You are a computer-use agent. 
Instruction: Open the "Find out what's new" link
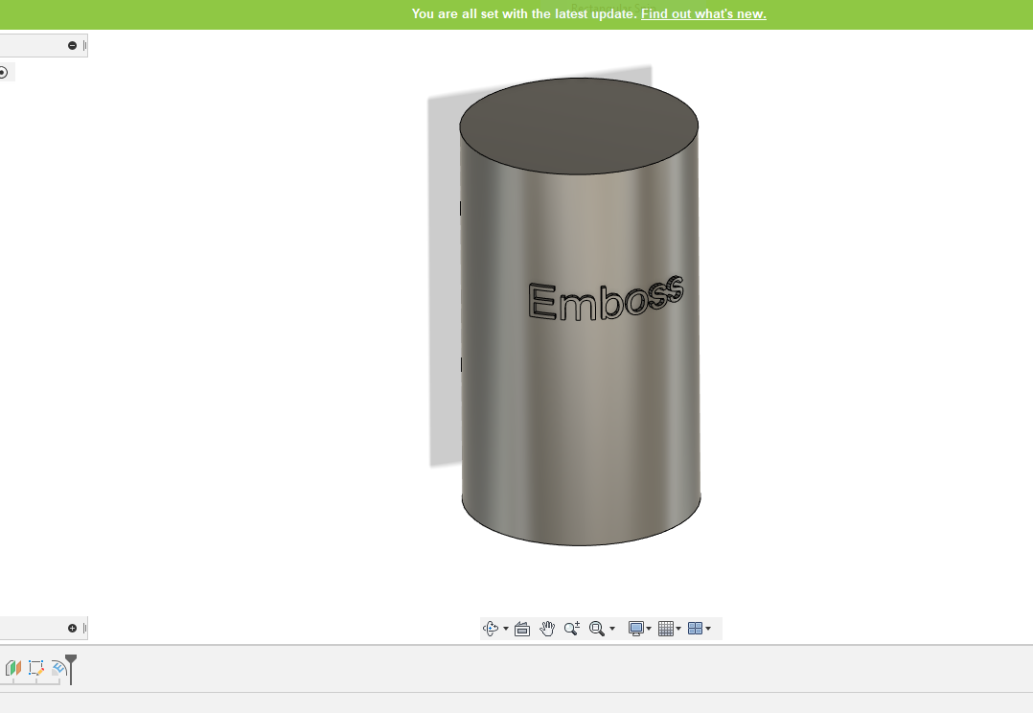(x=702, y=13)
